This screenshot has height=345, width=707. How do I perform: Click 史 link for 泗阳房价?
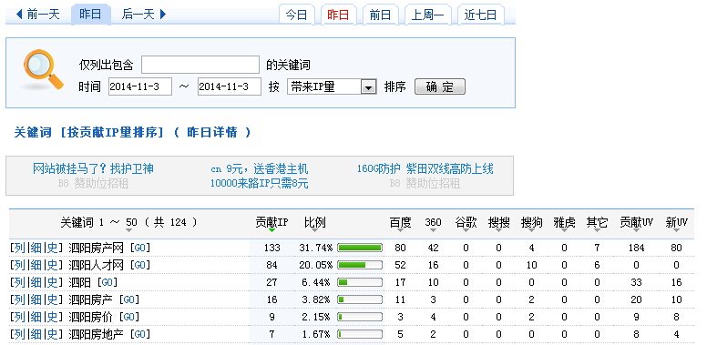click(x=53, y=317)
